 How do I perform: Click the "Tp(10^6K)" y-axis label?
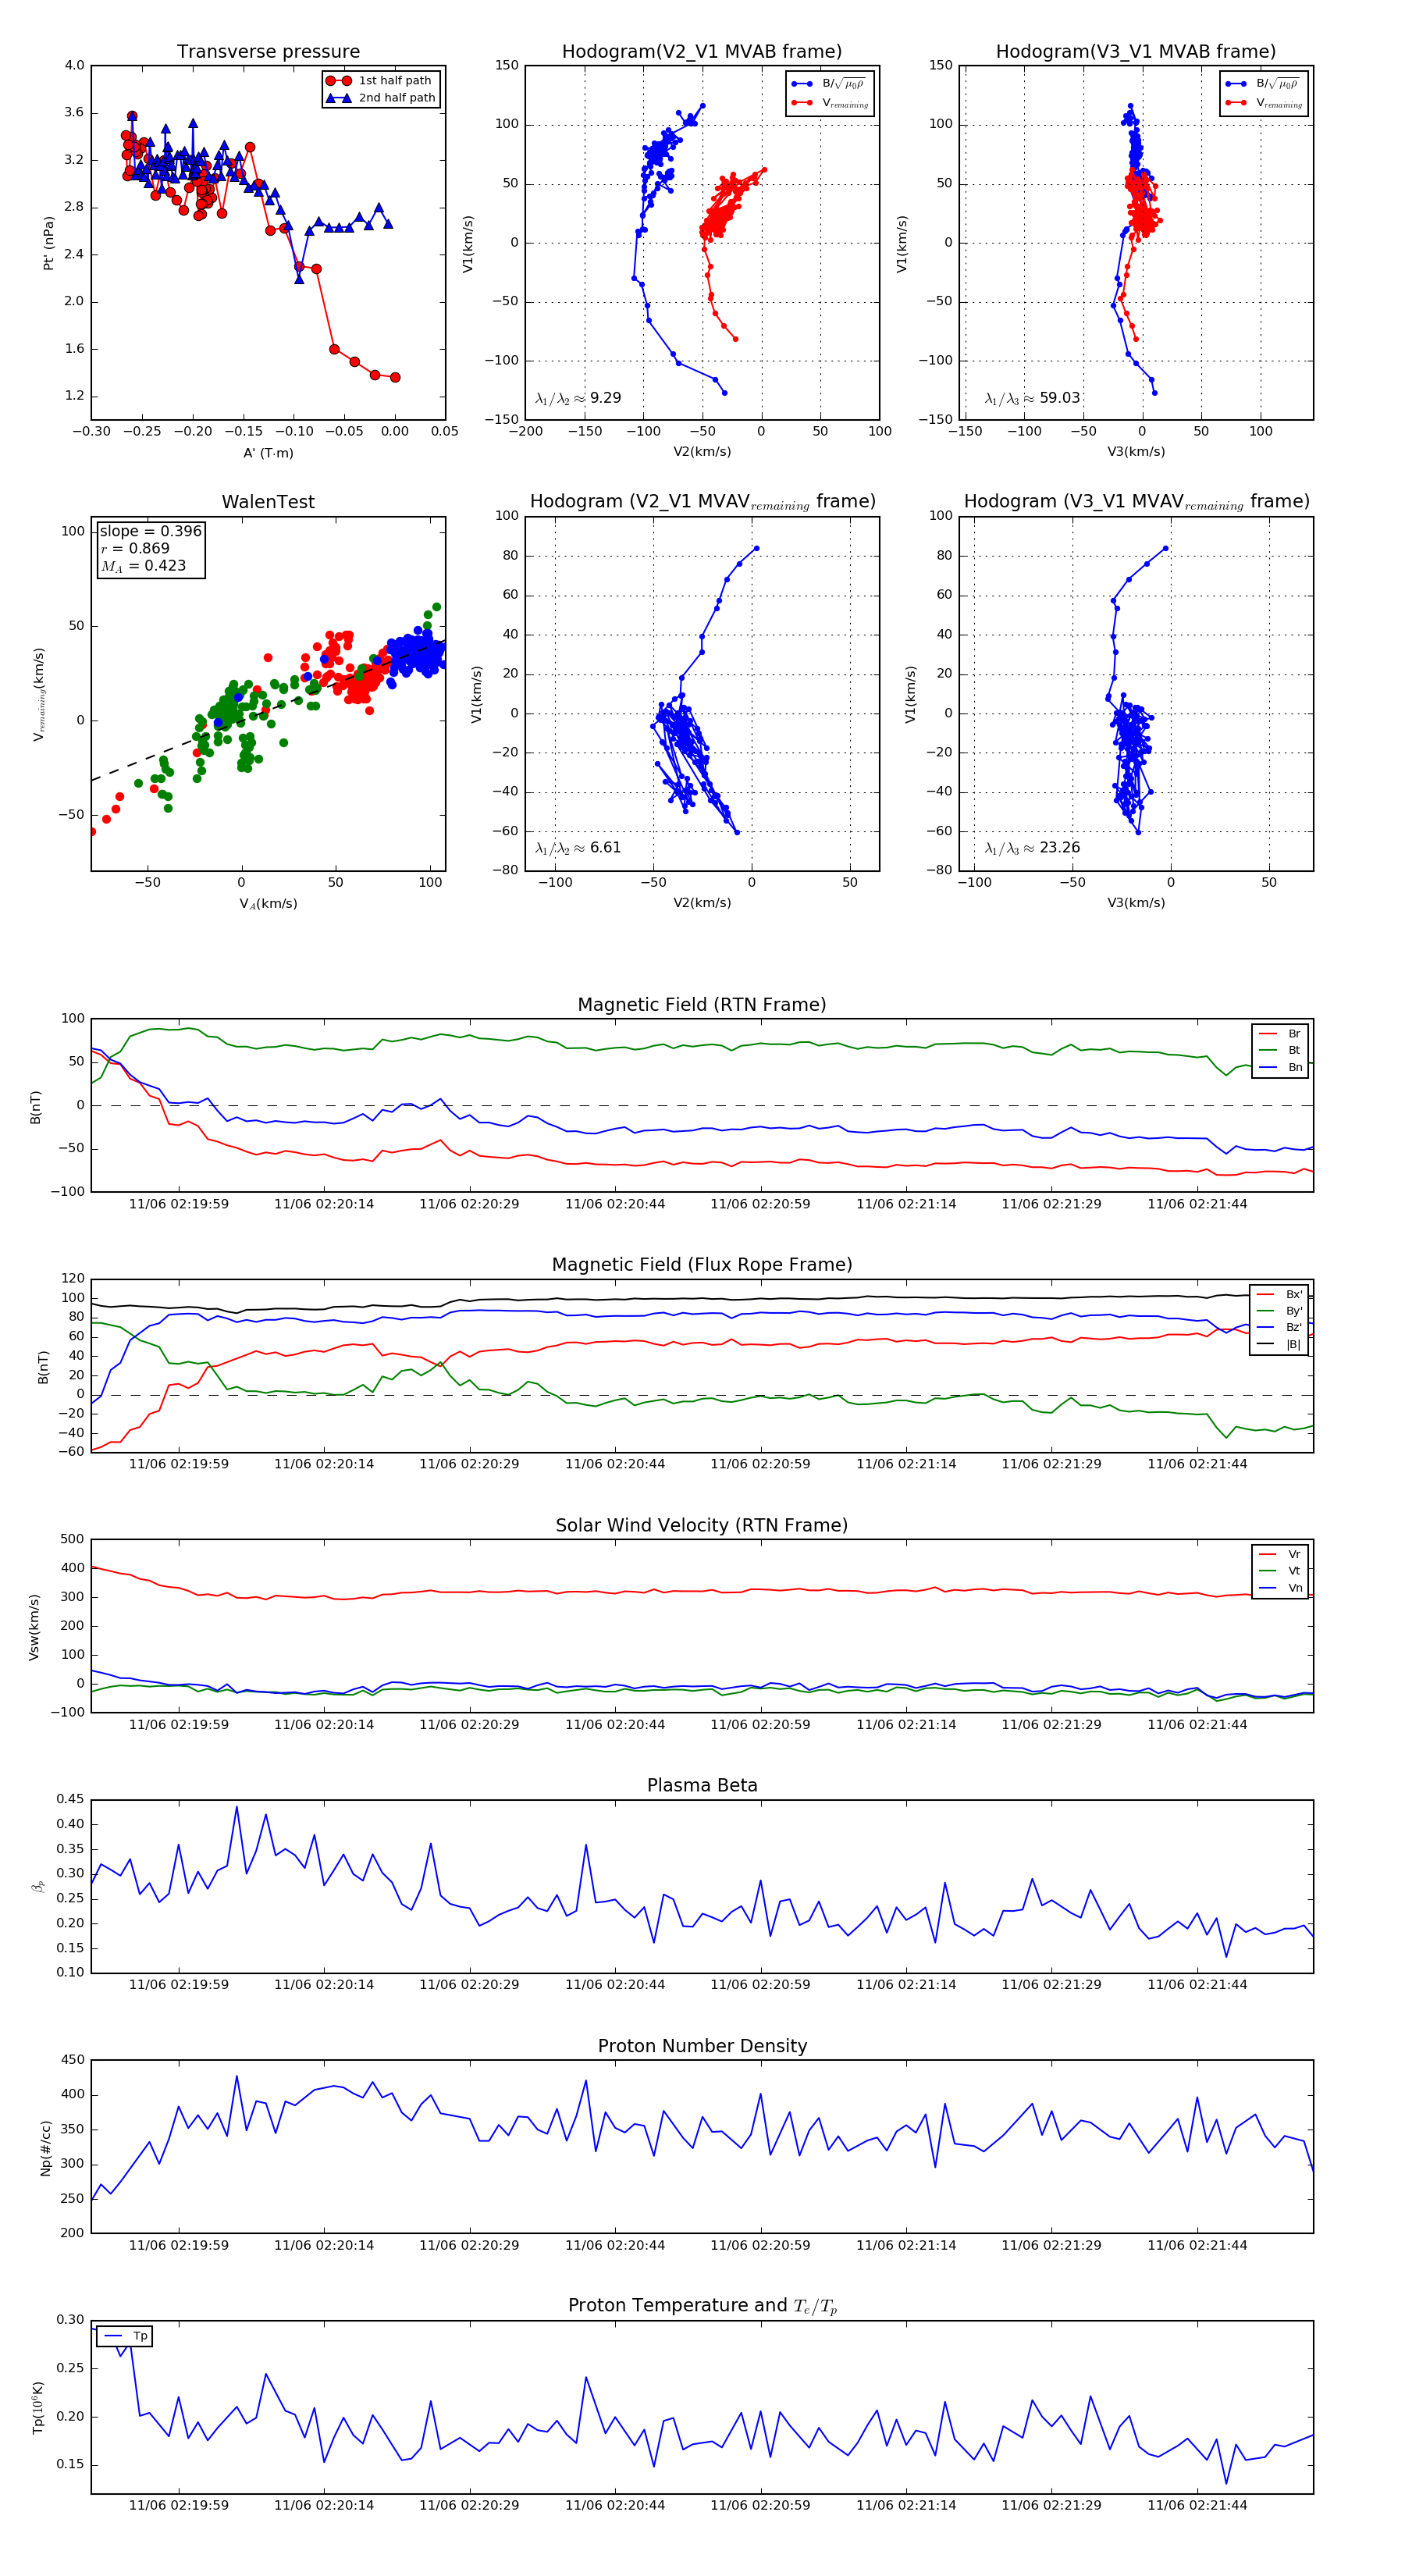pyautogui.click(x=38, y=2407)
